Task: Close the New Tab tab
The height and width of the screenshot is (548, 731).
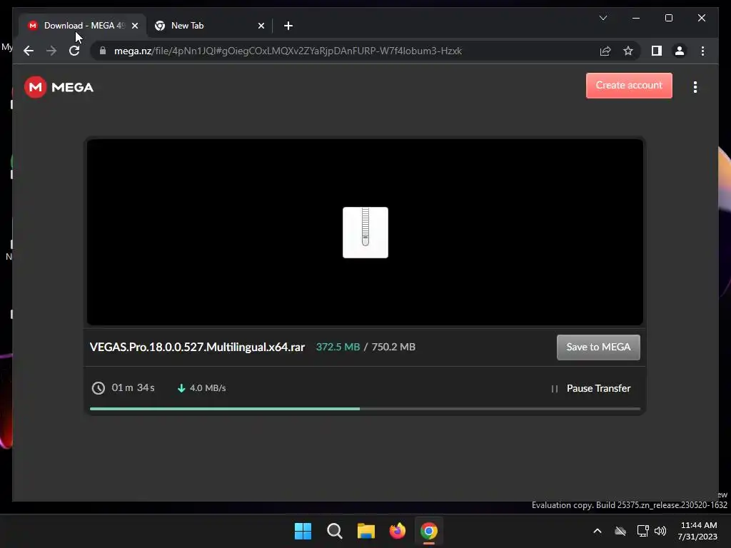Action: (261, 26)
